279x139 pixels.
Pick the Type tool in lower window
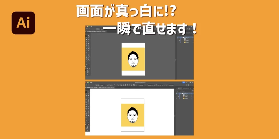86,97
